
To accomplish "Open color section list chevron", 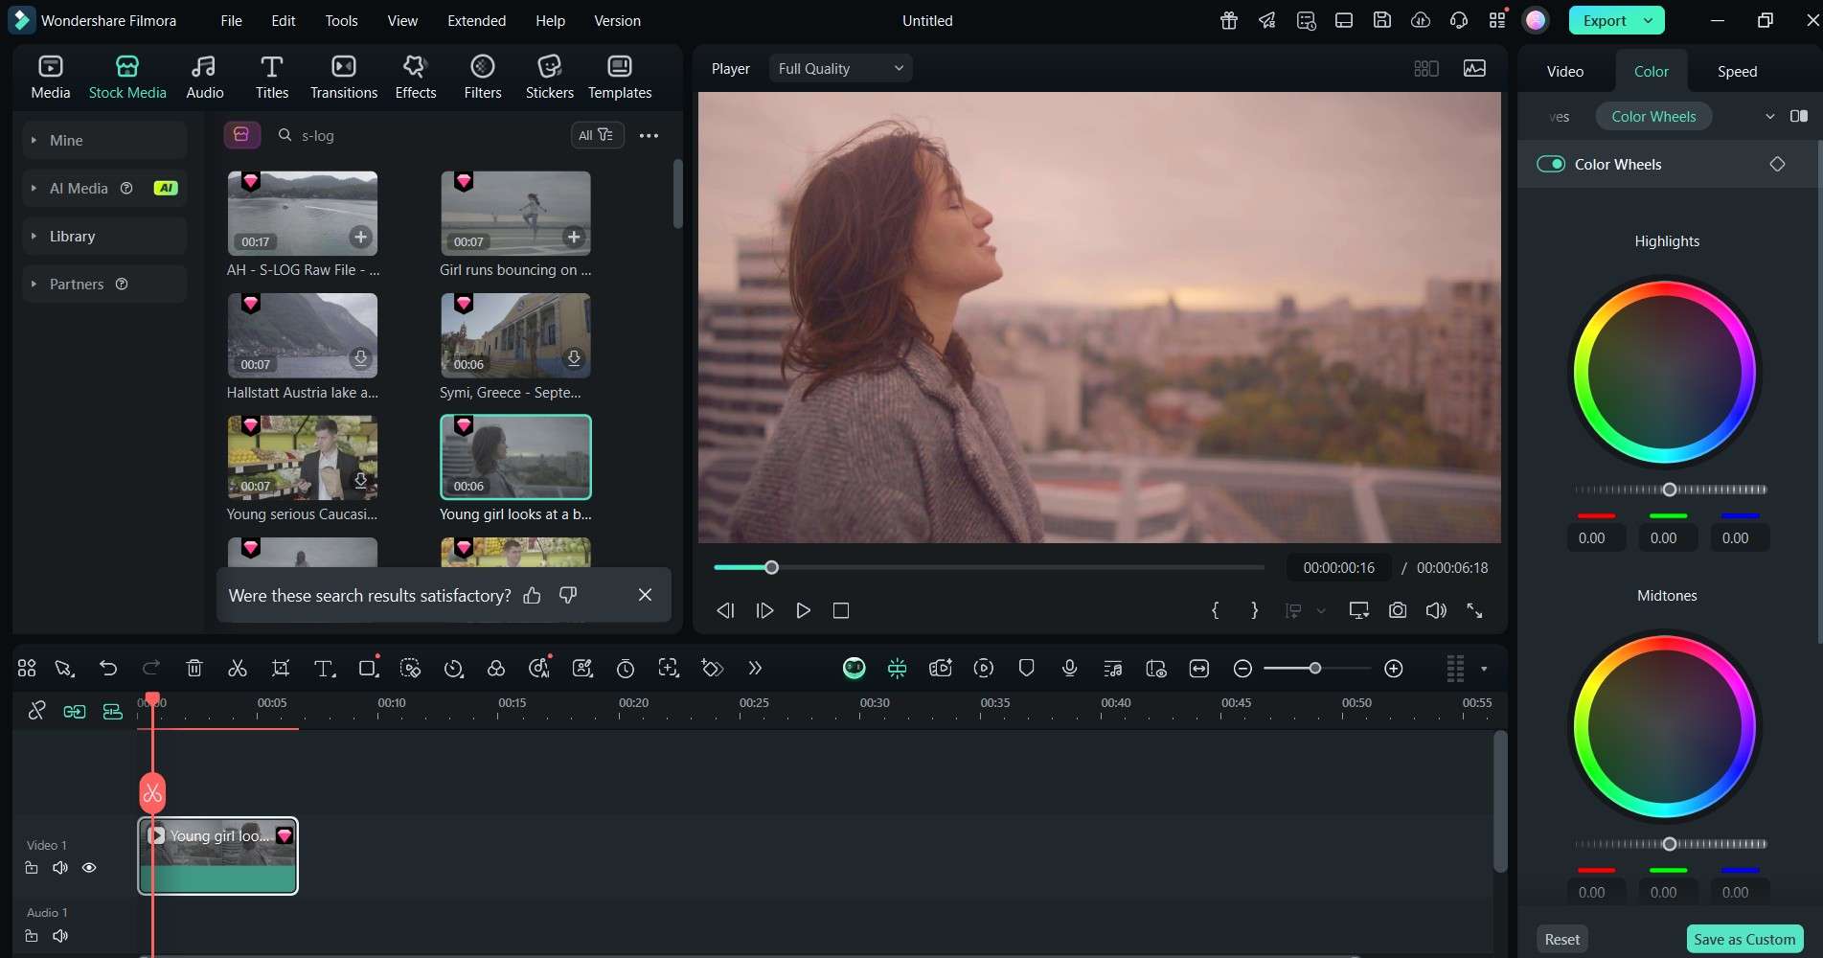I will pos(1768,116).
